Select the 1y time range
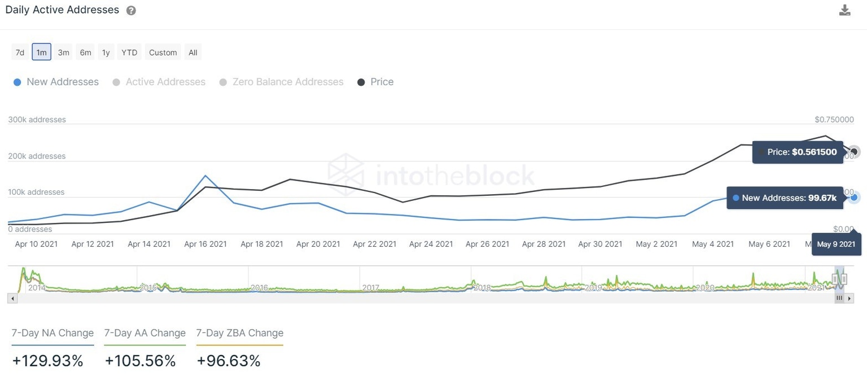 106,52
